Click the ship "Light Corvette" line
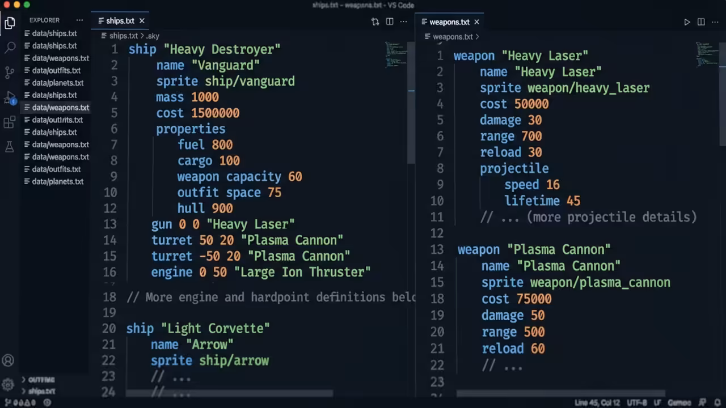726x408 pixels. pyautogui.click(x=198, y=328)
